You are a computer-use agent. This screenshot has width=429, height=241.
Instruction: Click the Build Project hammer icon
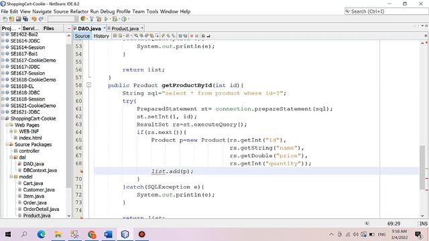(x=92, y=19)
